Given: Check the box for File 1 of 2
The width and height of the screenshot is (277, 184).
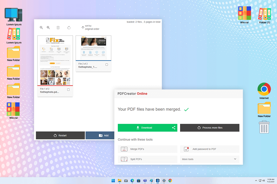Looking at the screenshot, I should click(x=68, y=90).
